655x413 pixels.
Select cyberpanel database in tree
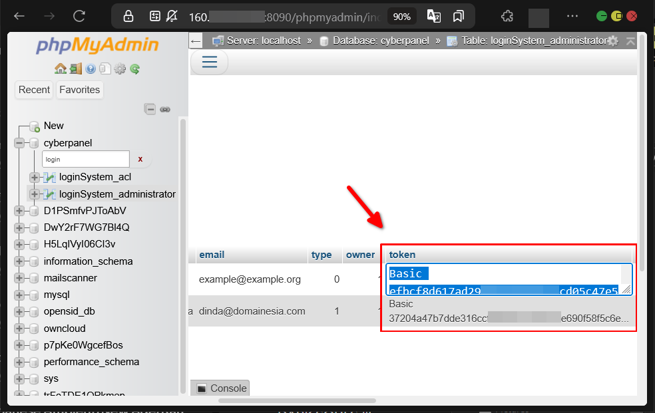tap(68, 143)
